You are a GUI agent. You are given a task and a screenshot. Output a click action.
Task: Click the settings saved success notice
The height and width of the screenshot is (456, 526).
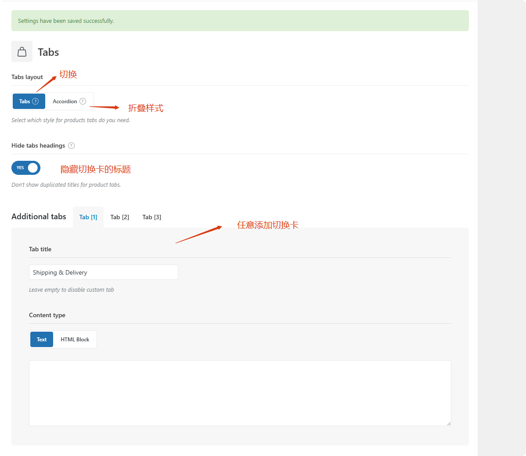[x=240, y=21]
